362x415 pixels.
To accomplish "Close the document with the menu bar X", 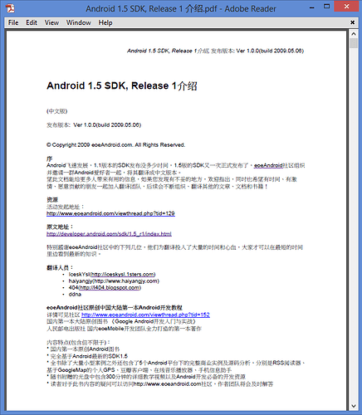I will (352, 22).
